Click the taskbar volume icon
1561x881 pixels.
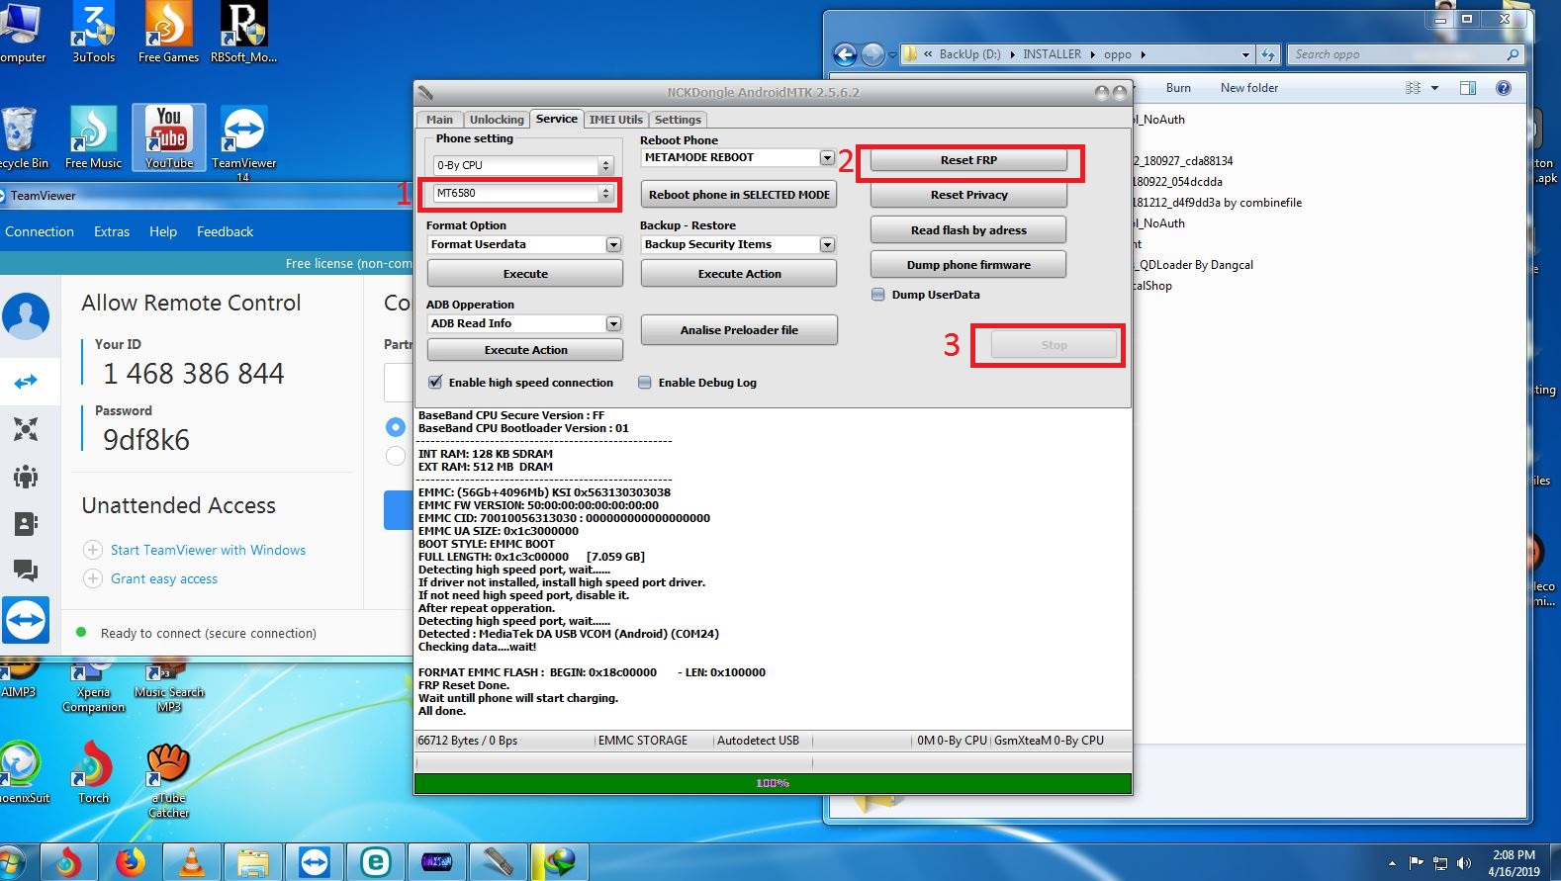pyautogui.click(x=1463, y=863)
